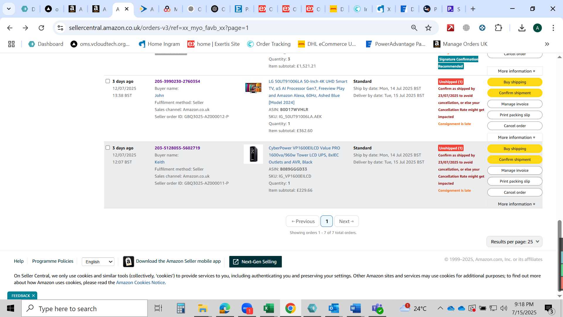Image resolution: width=563 pixels, height=317 pixels.
Task: Open the Chrome three-dot menu
Action: tap(553, 28)
